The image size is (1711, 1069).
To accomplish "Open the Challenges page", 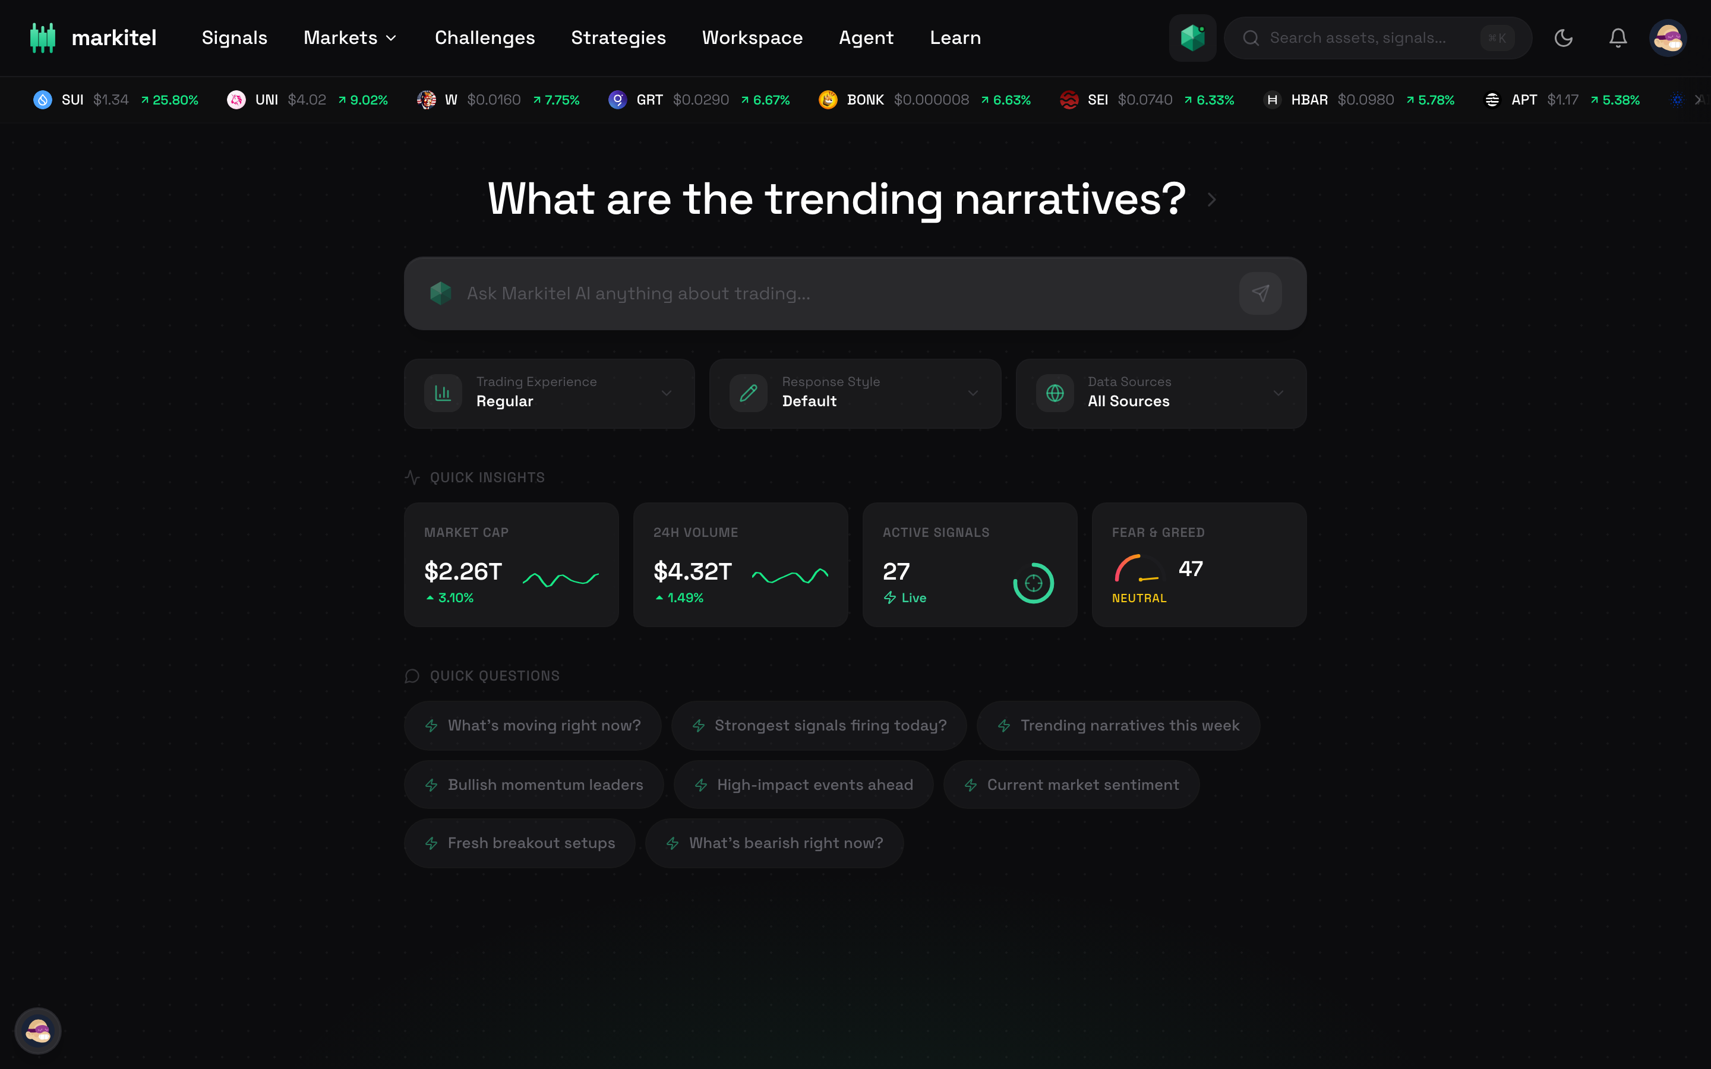I will (x=485, y=38).
